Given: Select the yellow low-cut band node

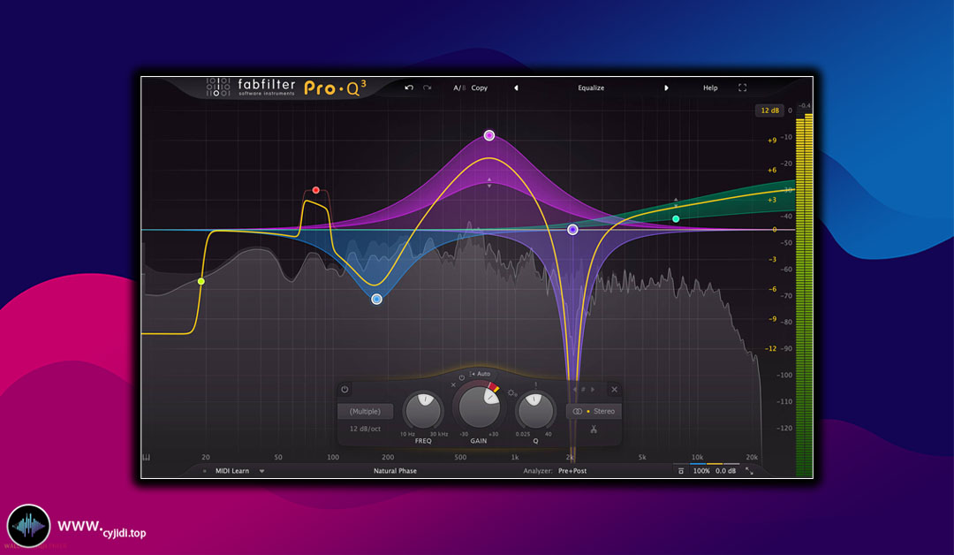Looking at the screenshot, I should coord(201,281).
